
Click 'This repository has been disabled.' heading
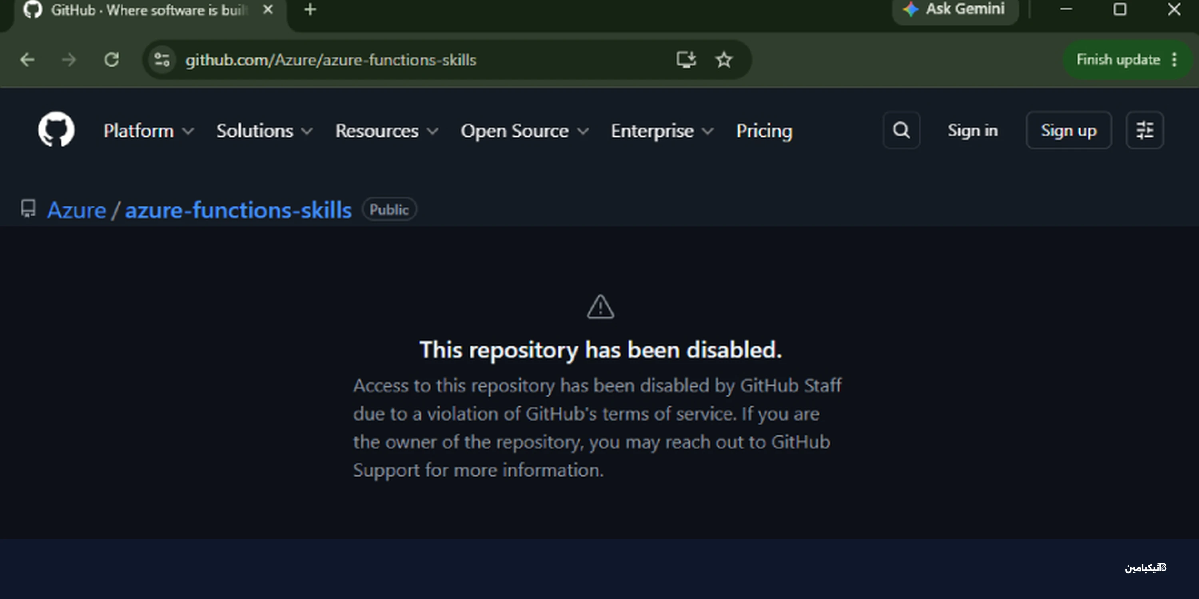click(600, 350)
